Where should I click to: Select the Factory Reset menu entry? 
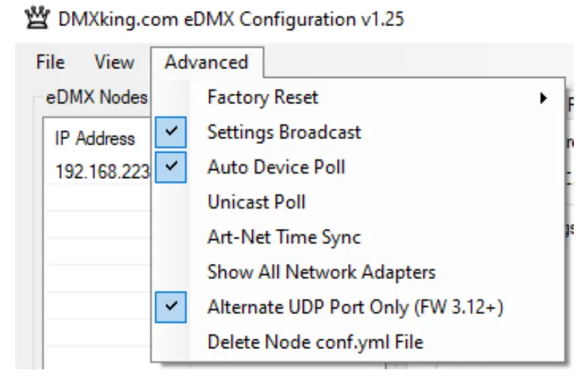click(x=263, y=97)
